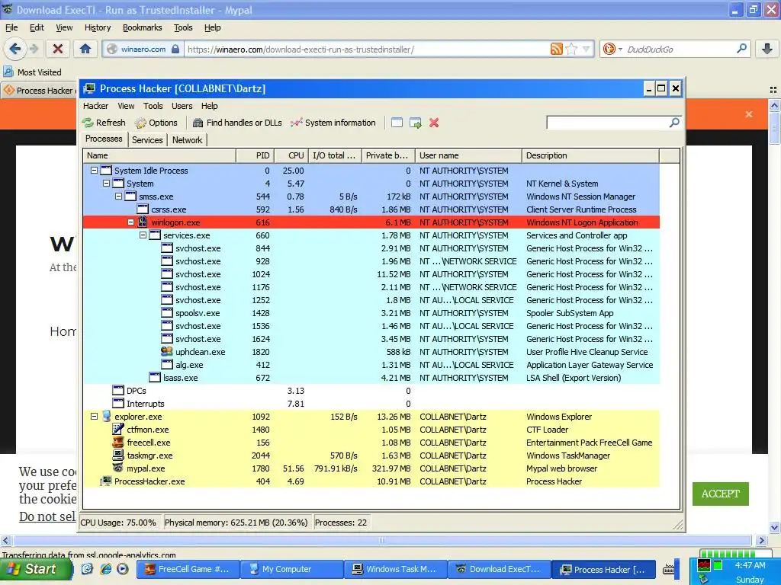Click the explorer.exe process icon
The image size is (781, 585).
(107, 417)
